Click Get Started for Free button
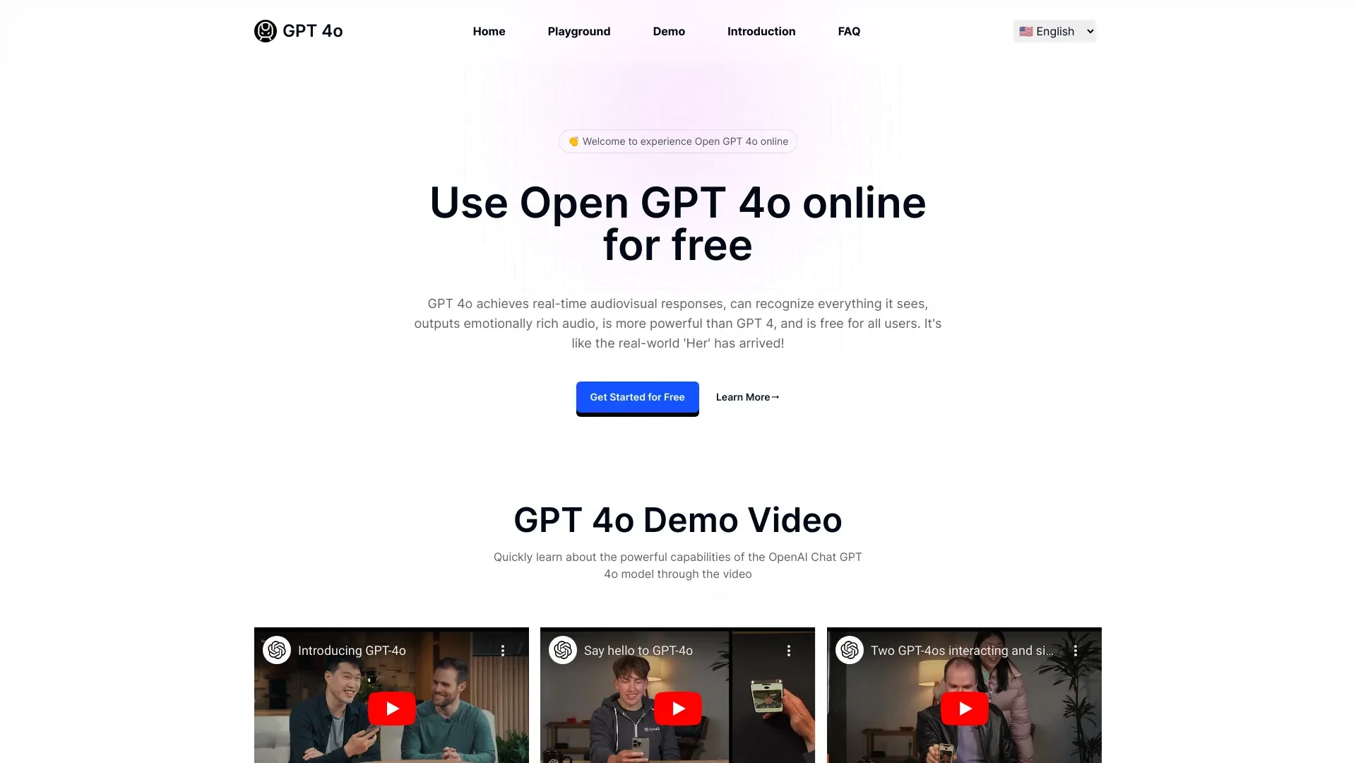The height and width of the screenshot is (763, 1356). click(x=637, y=397)
